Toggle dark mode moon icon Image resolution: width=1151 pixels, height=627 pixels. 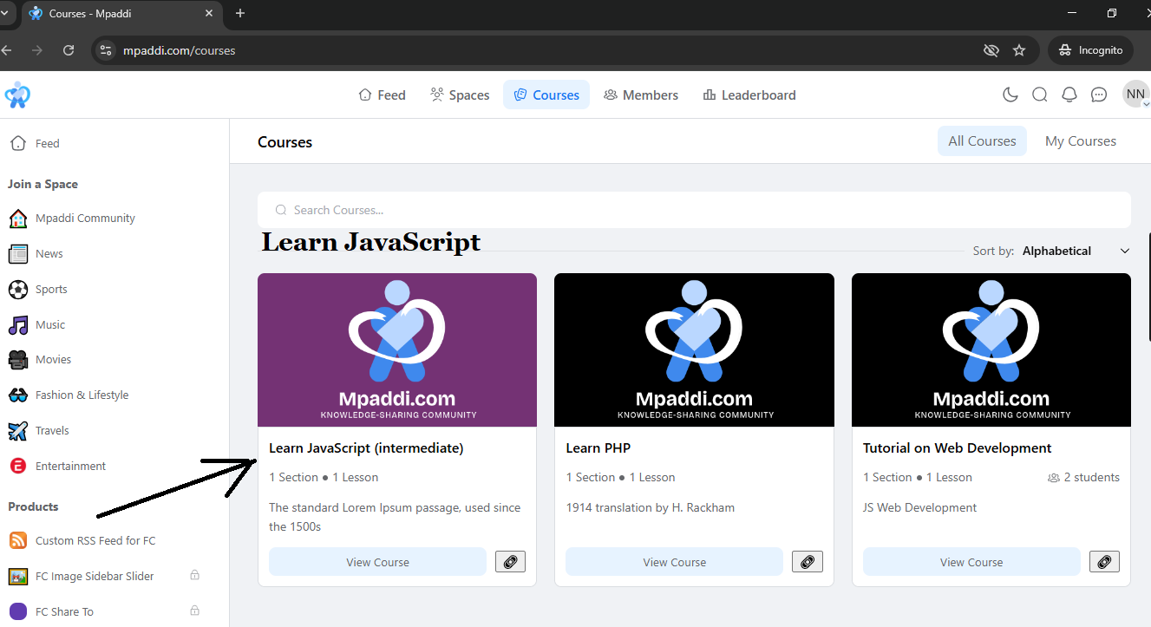(x=1010, y=95)
